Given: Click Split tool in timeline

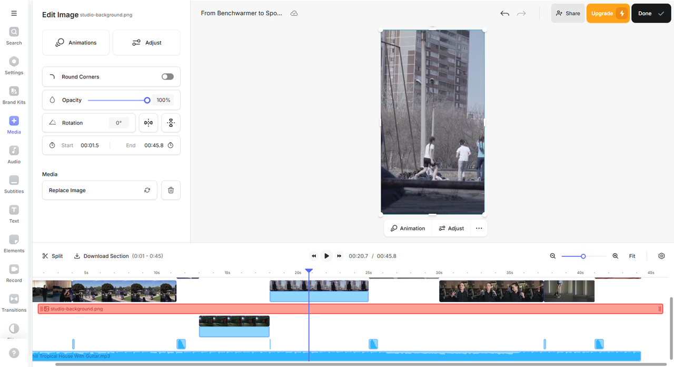Looking at the screenshot, I should click(x=53, y=256).
